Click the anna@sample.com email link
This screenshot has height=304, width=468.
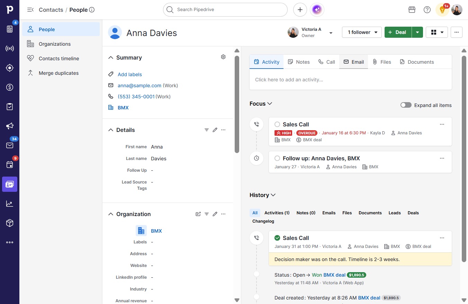139,86
